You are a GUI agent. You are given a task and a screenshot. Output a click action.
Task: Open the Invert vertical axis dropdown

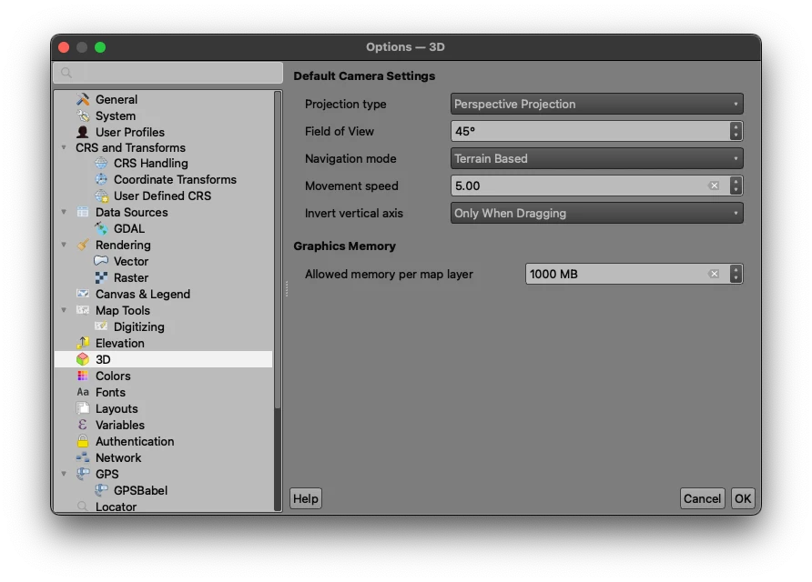point(596,213)
